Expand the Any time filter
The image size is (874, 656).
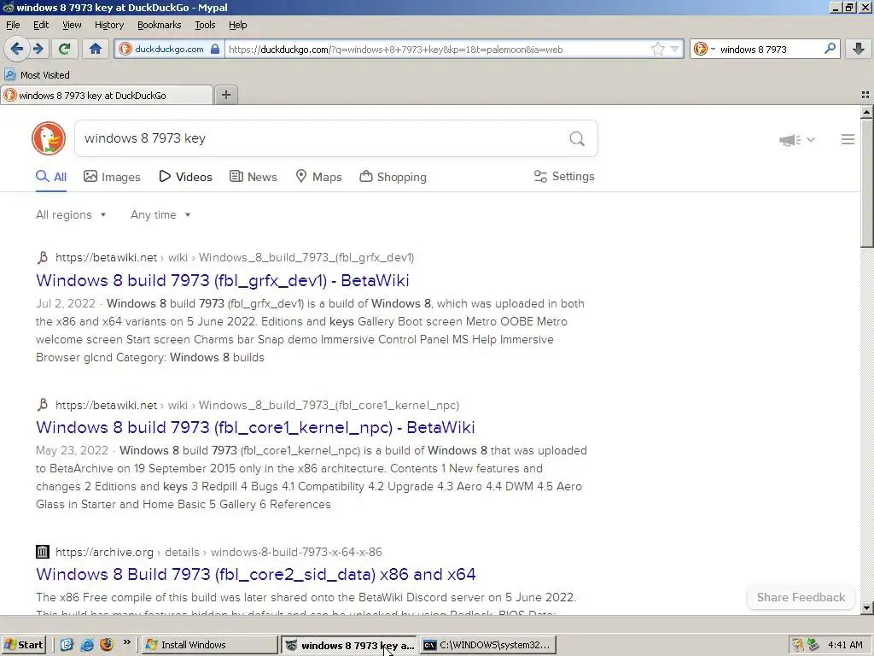[x=160, y=214]
